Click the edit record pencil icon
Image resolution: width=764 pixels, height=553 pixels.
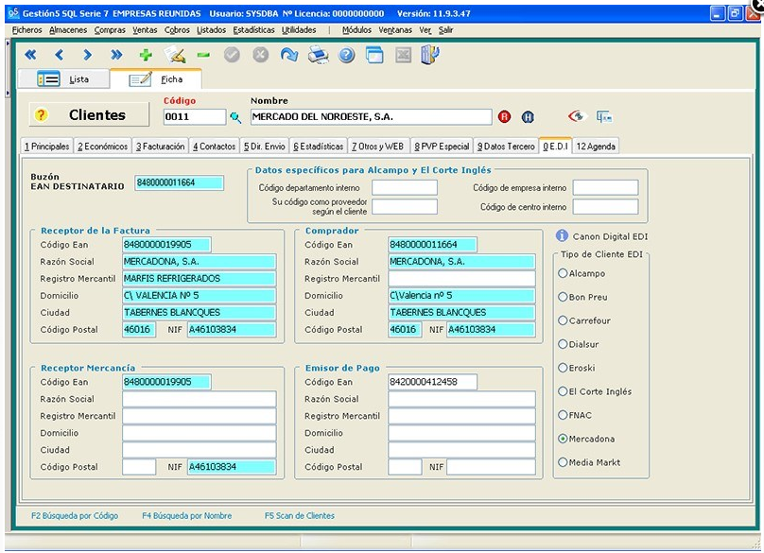click(x=175, y=56)
